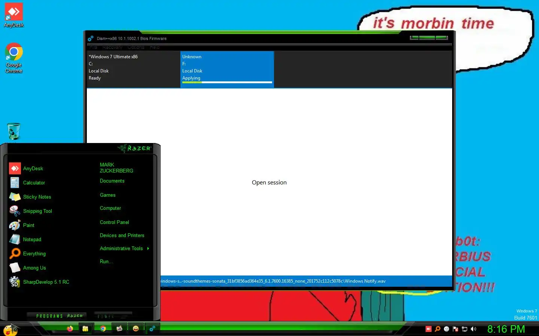This screenshot has height=336, width=539.
Task: Click AnyDesk icon in Start menu
Action: (15, 168)
